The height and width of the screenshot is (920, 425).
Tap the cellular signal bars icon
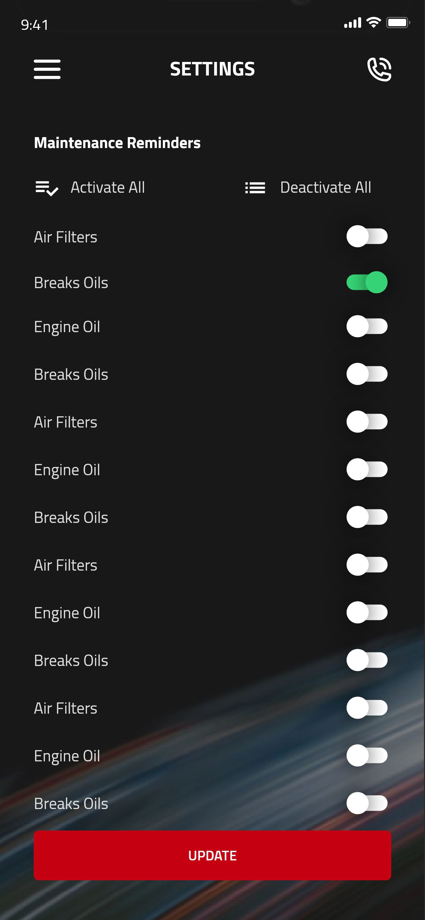[352, 23]
